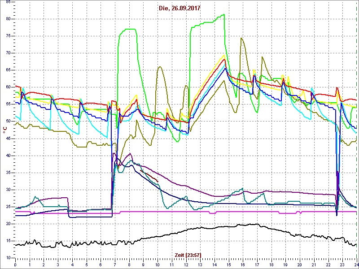Click the 19 hour label on the time axis
Viewport: 359px width, 269px height.
285,265
